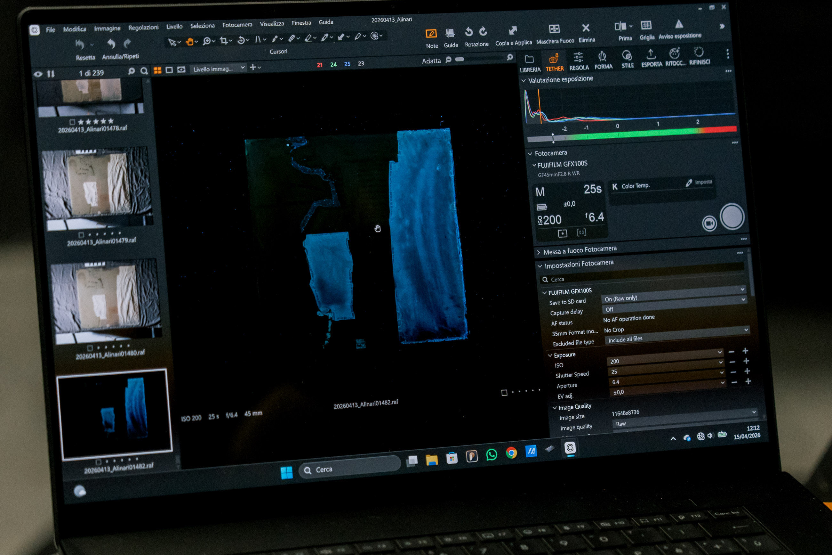Collapse Impostazioni Fotocamera panel
The height and width of the screenshot is (555, 832).
540,266
